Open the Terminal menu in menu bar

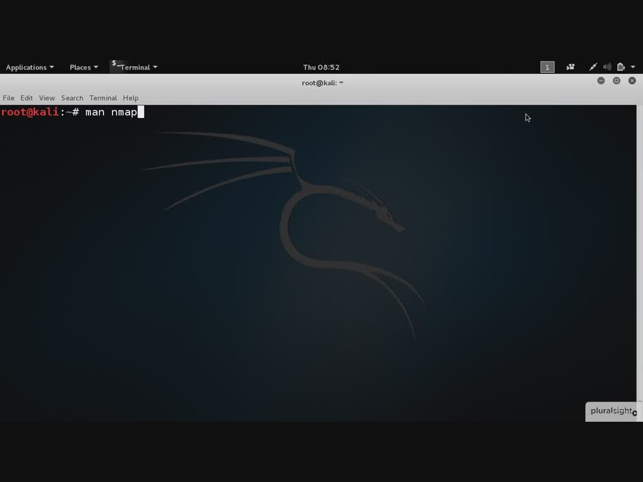(103, 98)
